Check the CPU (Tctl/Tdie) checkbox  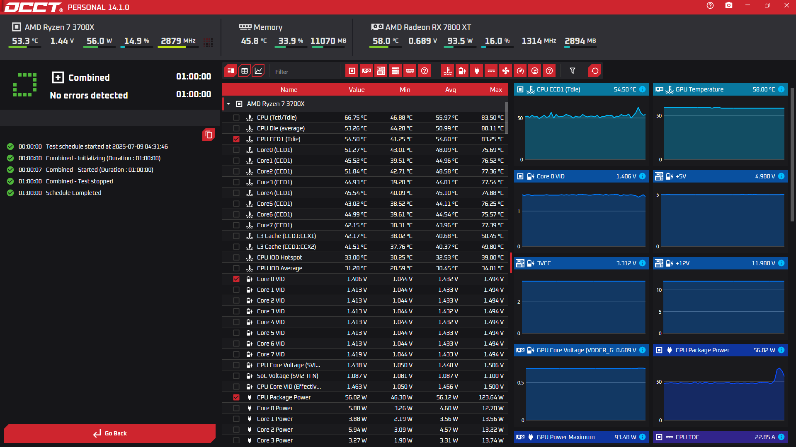click(236, 118)
